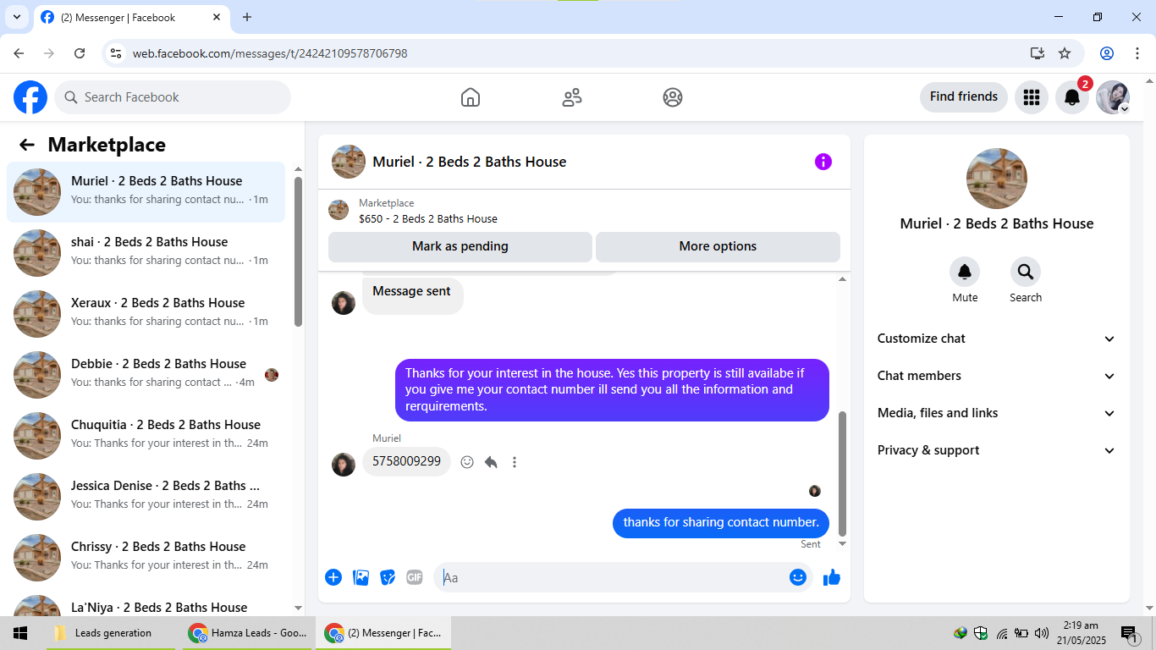Expand the Customize chat section
The width and height of the screenshot is (1156, 650).
997,339
